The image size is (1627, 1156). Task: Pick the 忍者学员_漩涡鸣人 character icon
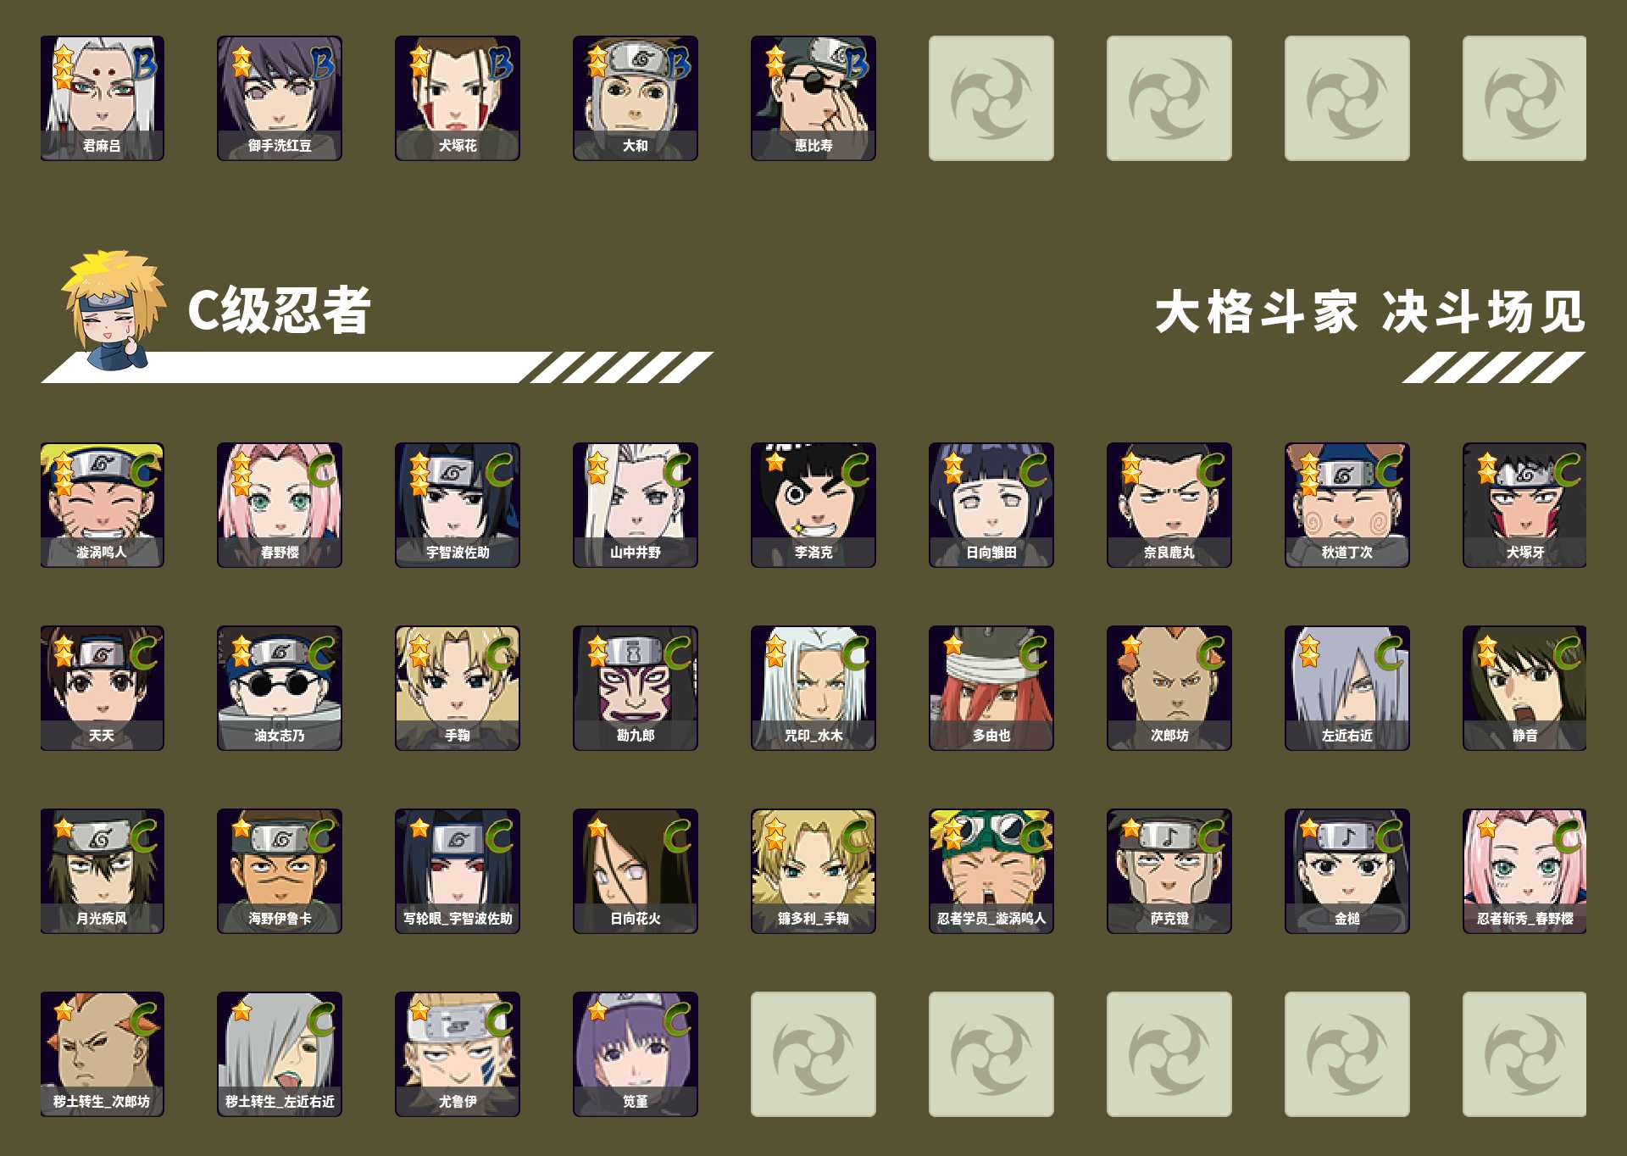[x=991, y=871]
